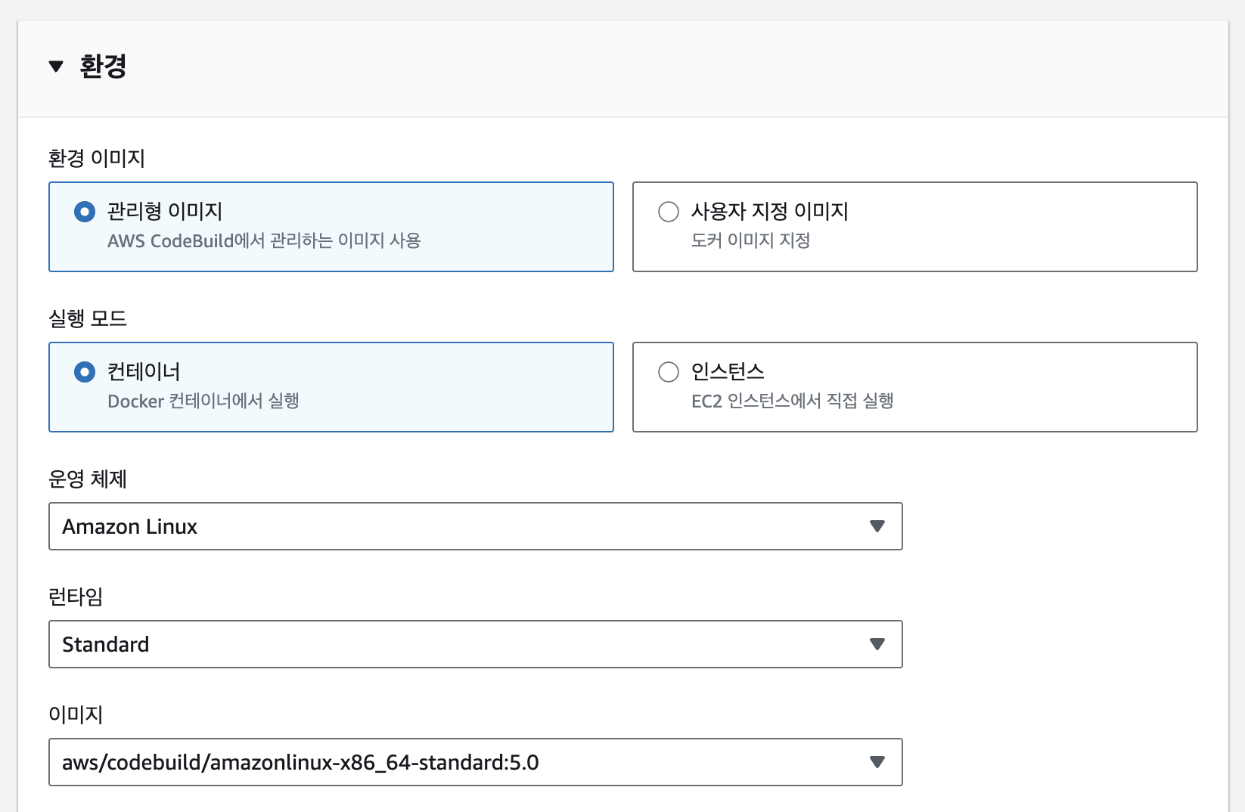Click the 운영 체제 field label

(x=88, y=479)
